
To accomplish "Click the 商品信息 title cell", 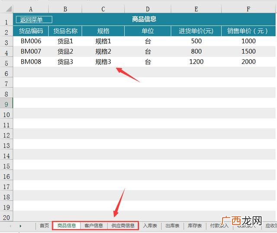I will (144, 19).
